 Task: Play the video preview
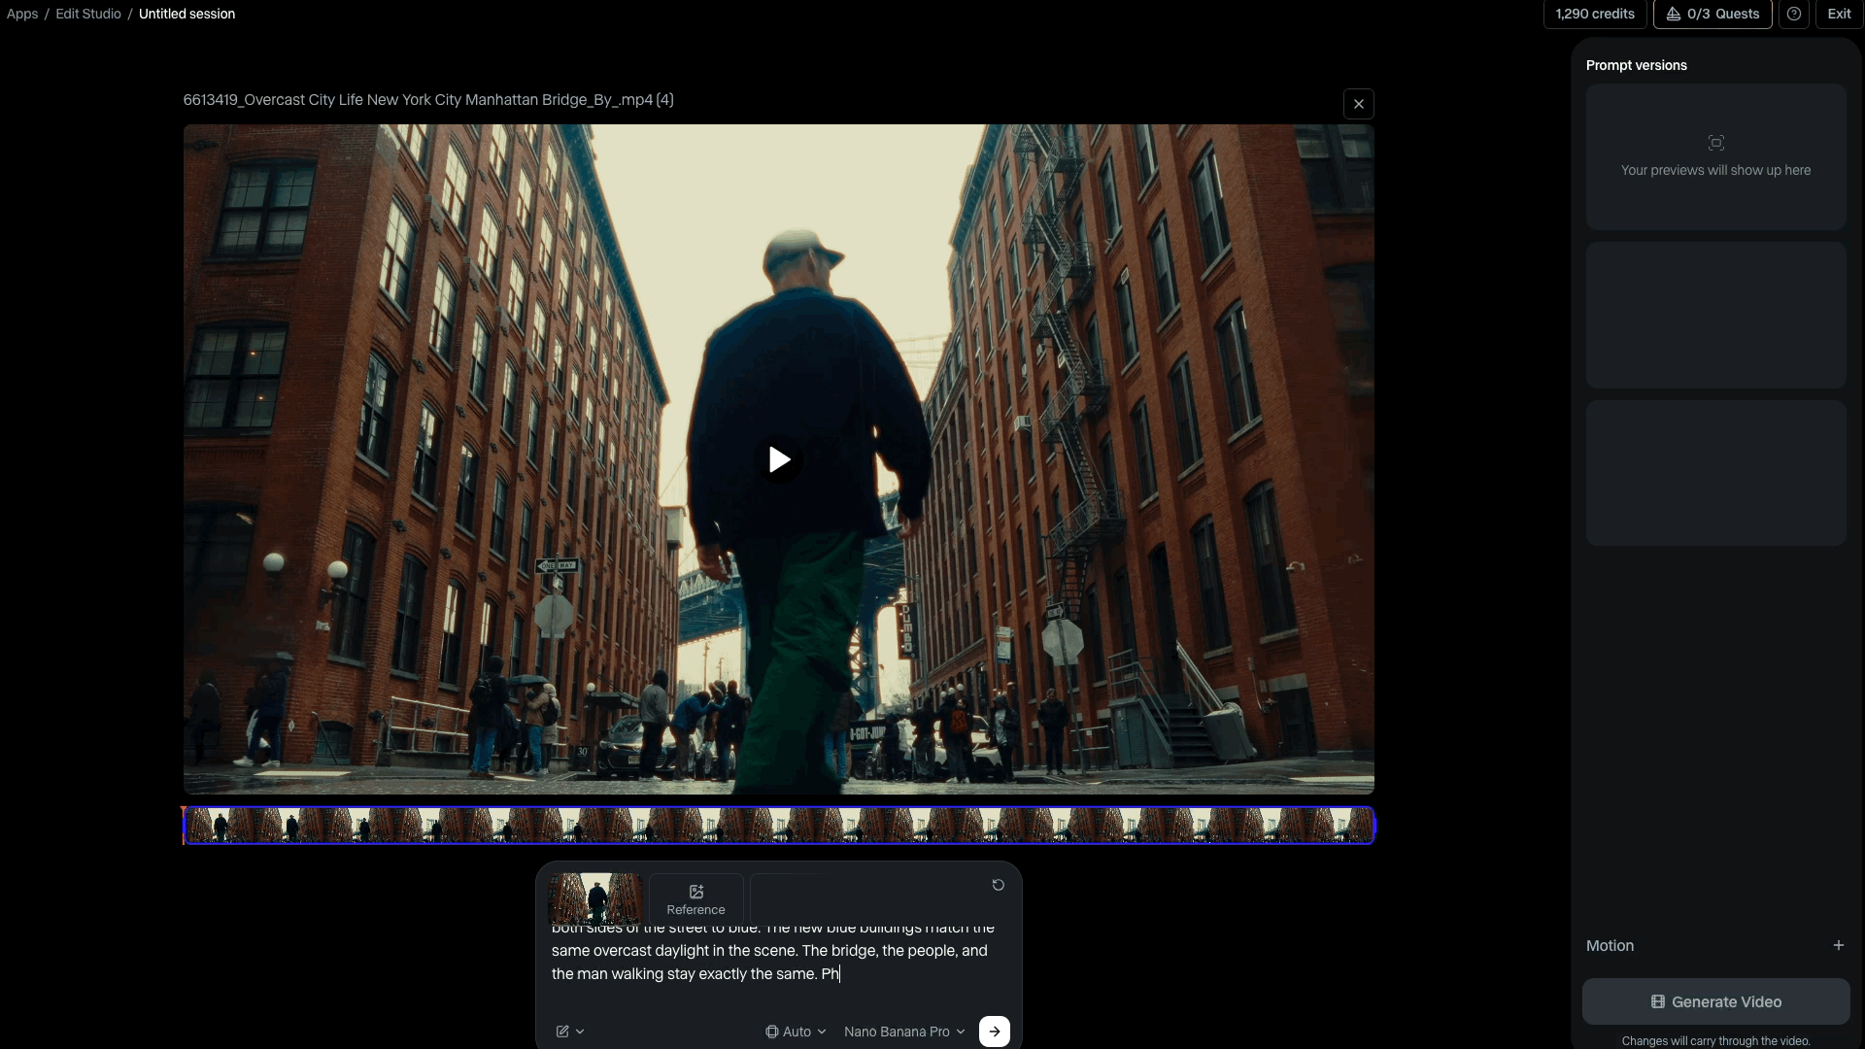(x=779, y=459)
